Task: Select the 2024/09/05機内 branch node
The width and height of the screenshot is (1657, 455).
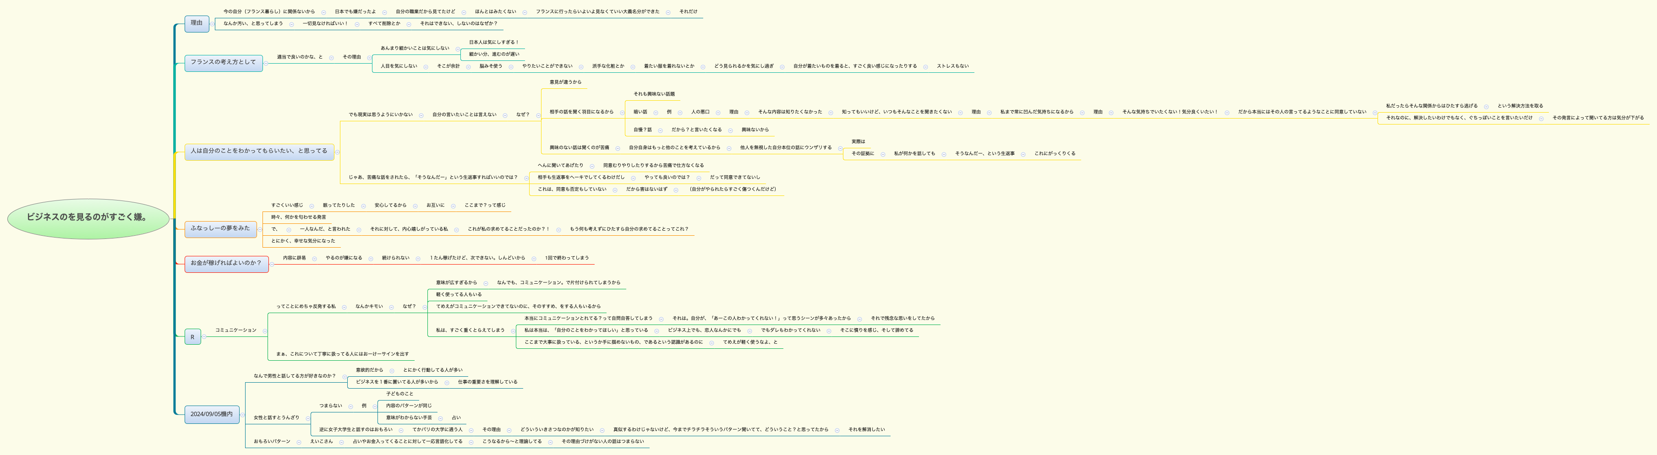Action: coord(212,415)
